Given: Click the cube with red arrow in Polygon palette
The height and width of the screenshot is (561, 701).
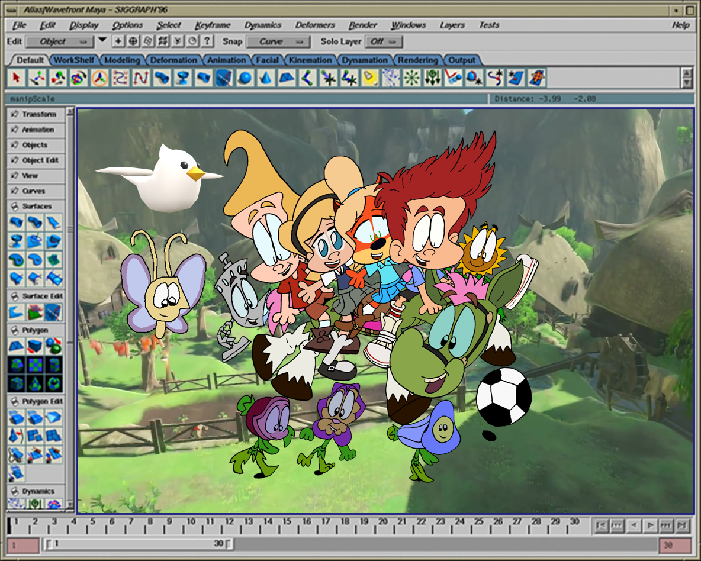Looking at the screenshot, I should [35, 346].
